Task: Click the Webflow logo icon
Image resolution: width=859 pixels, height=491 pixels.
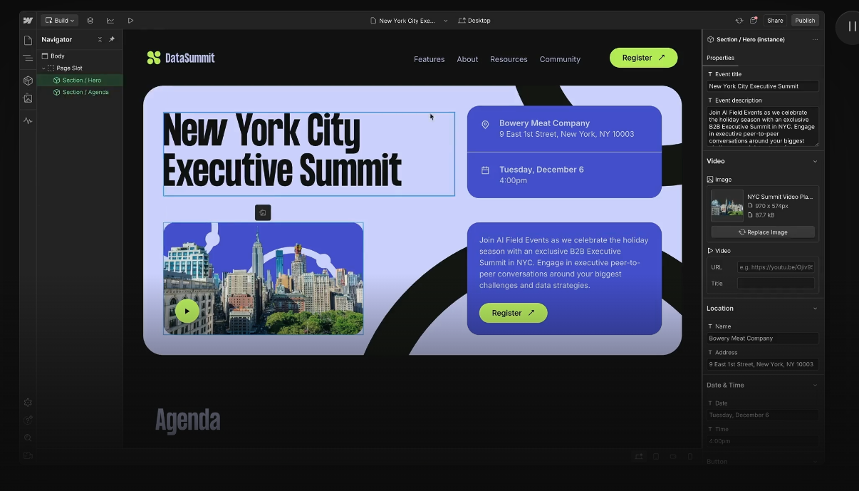Action: (28, 20)
